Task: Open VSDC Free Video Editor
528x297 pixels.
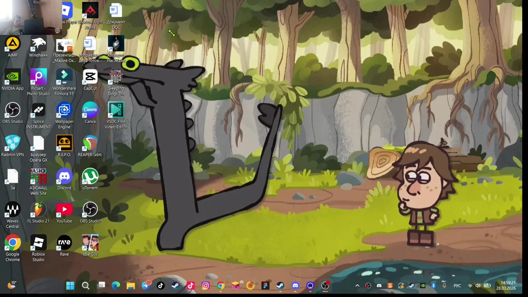Action: 116,116
